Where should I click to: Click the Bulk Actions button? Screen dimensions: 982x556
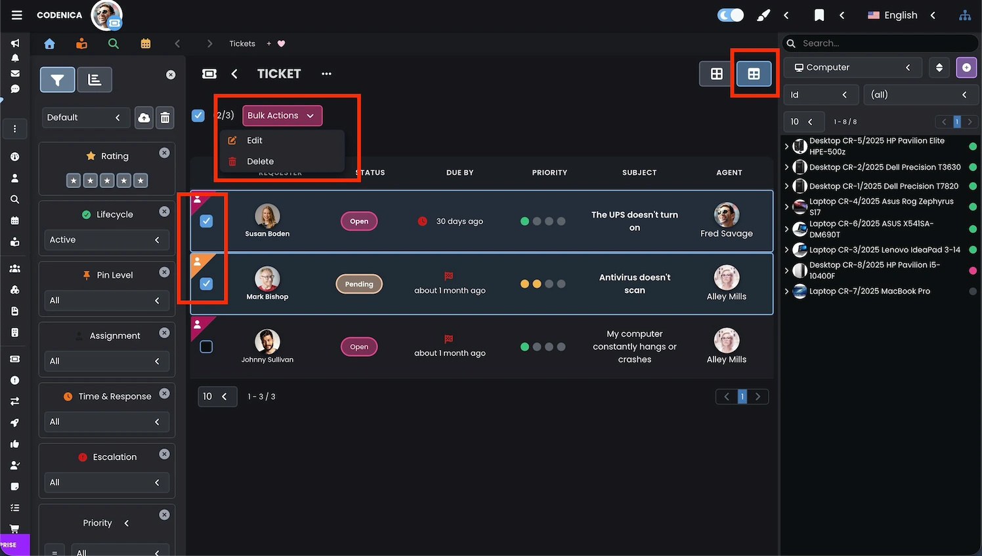coord(282,115)
